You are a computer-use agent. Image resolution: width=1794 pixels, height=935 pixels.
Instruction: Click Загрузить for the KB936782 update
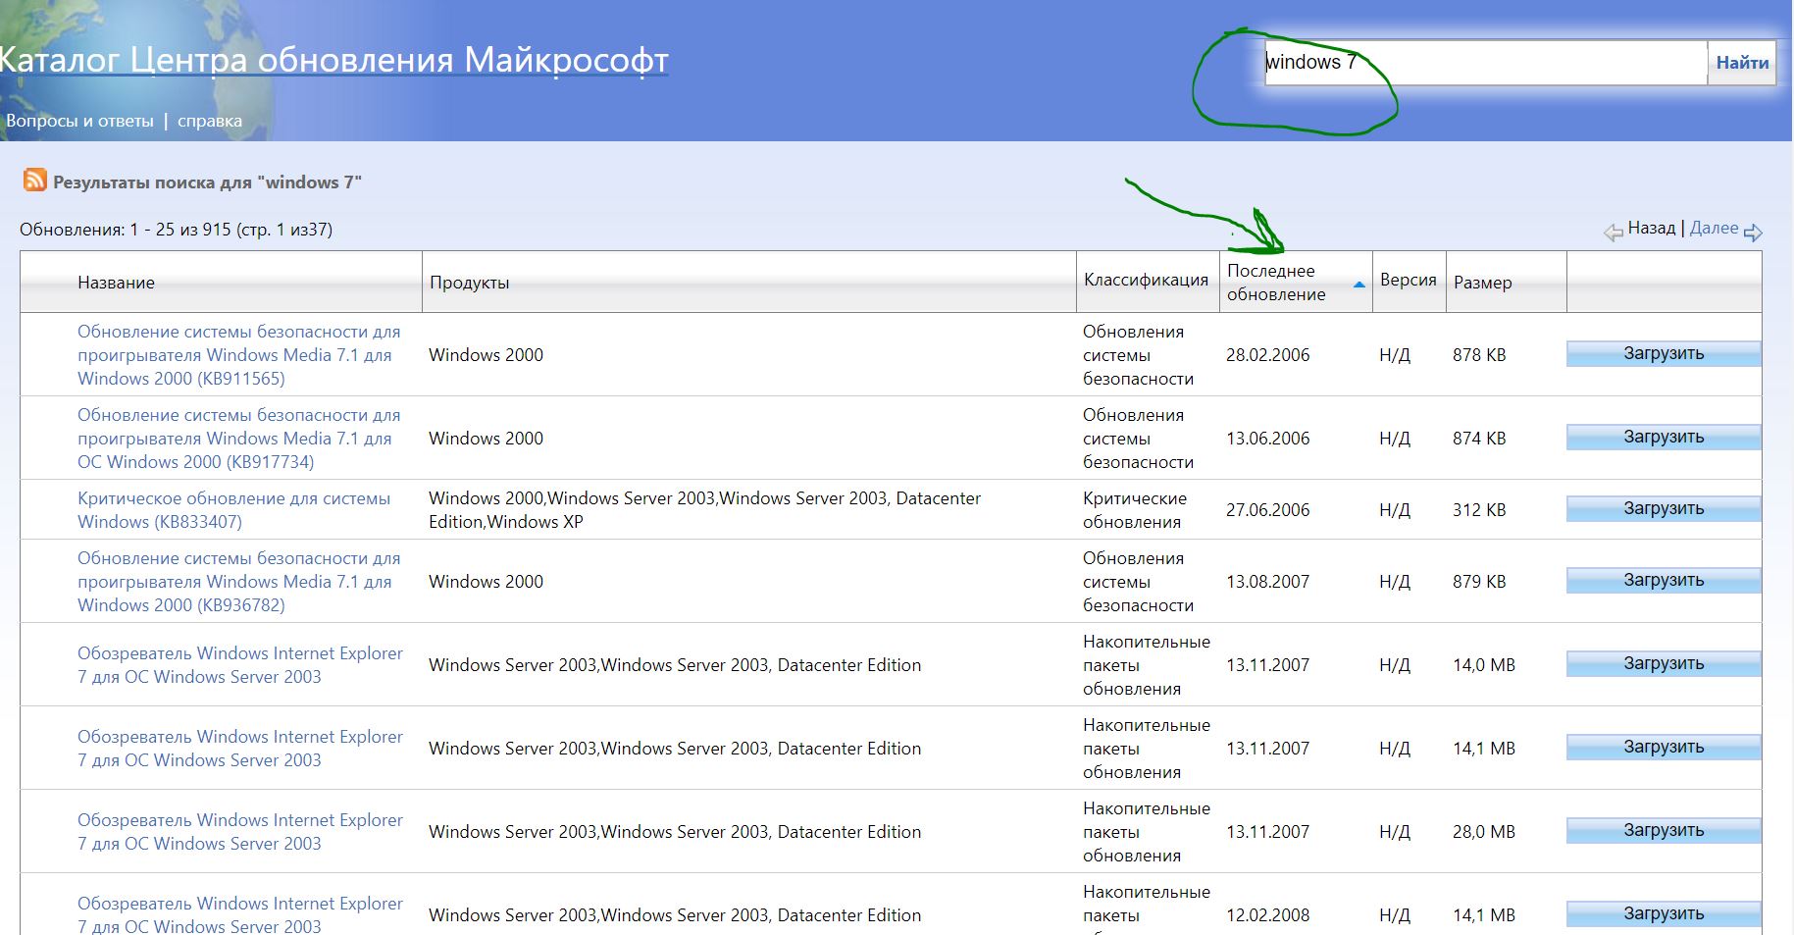click(1663, 581)
